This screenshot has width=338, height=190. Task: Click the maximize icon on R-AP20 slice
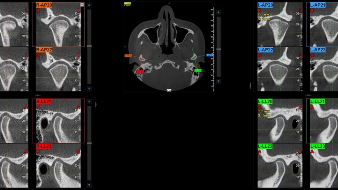coord(82,5)
